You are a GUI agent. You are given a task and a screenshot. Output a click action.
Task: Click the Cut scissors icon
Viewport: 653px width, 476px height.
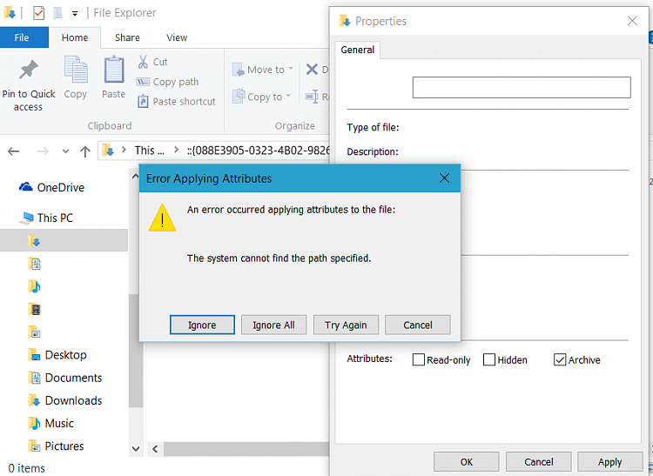point(143,62)
